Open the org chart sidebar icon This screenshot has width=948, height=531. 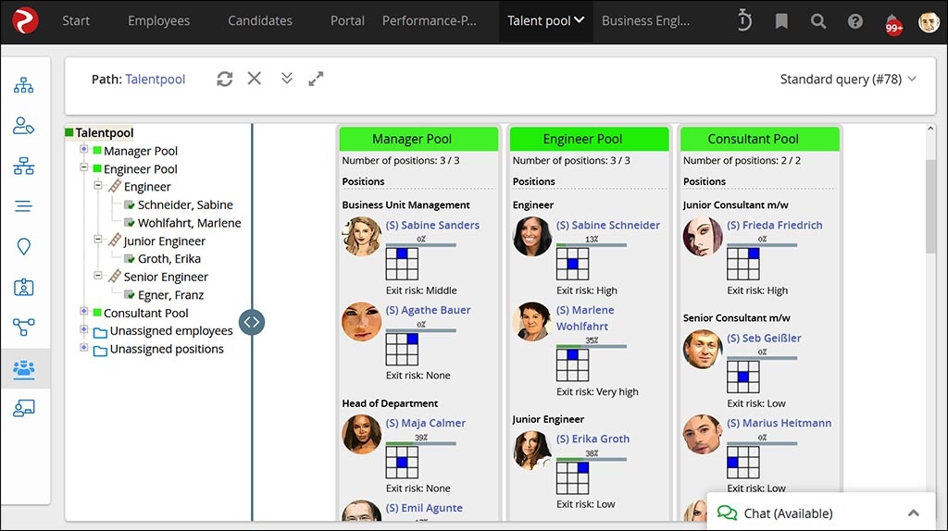coord(24,86)
